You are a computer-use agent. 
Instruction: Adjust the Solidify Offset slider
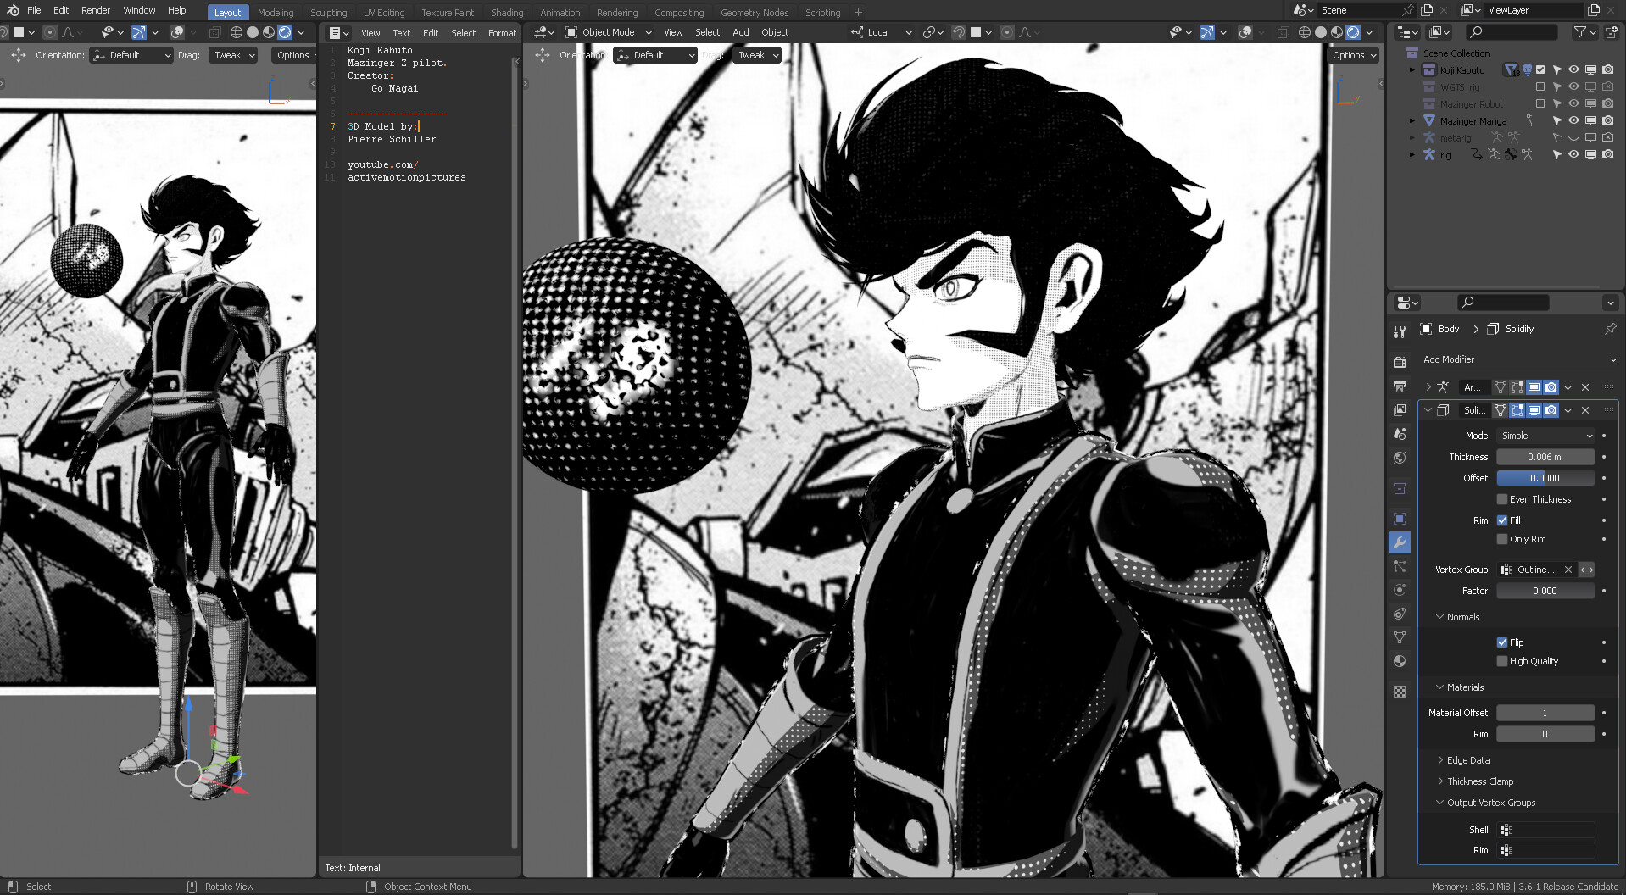[1545, 478]
